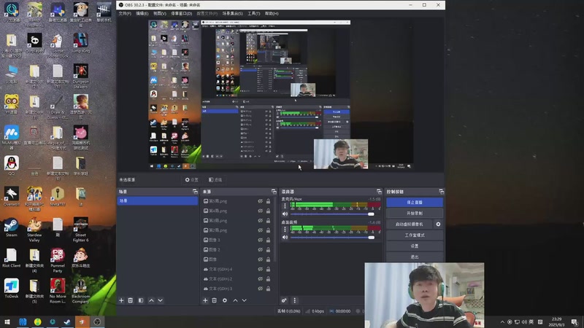
Task: Open Windows Start button on taskbar
Action: [7, 322]
